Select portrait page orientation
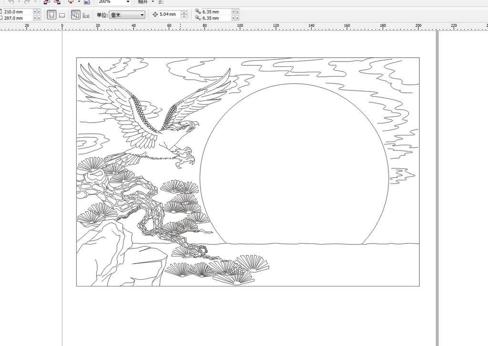The image size is (488, 346). [51, 15]
